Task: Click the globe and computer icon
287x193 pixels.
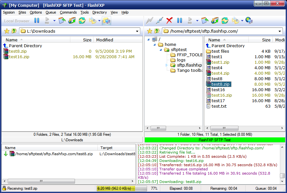Action: tap(249, 21)
